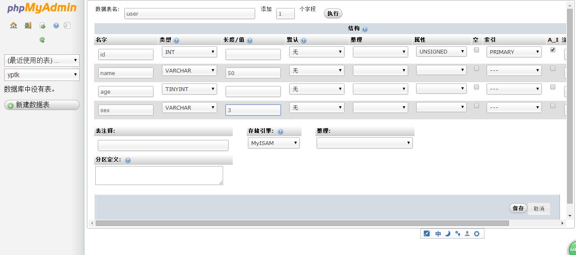Open help icon beside 分区定义 label

coord(128,160)
